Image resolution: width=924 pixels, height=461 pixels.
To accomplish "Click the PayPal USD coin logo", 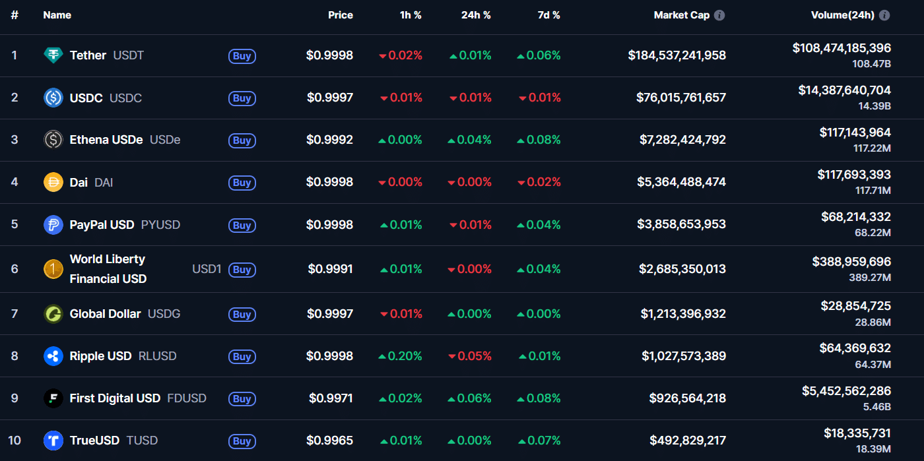I will (x=53, y=224).
